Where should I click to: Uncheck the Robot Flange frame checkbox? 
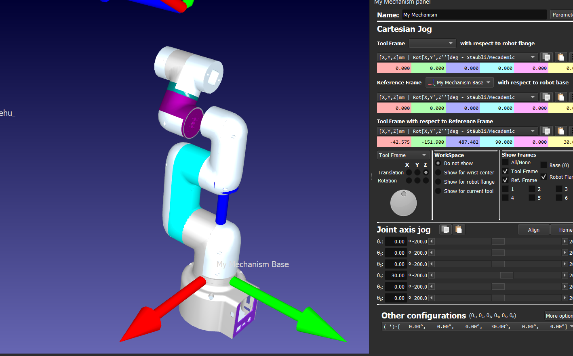coord(544,177)
